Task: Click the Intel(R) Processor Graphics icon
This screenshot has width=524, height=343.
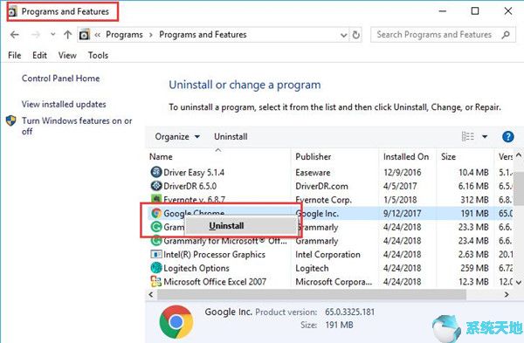Action: coord(156,254)
